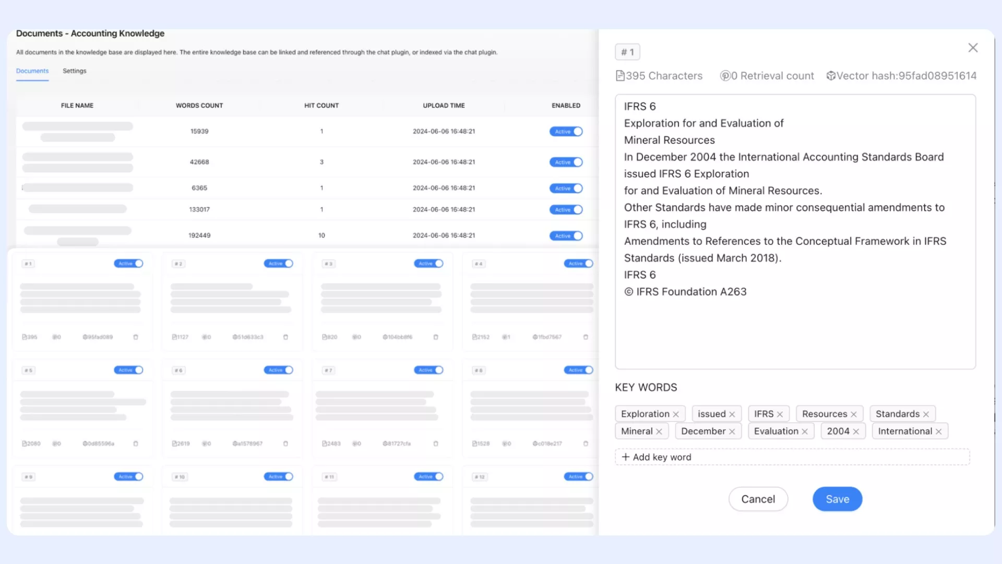Image resolution: width=1002 pixels, height=564 pixels.
Task: Turn off Active toggle on chunk #6
Action: (278, 370)
